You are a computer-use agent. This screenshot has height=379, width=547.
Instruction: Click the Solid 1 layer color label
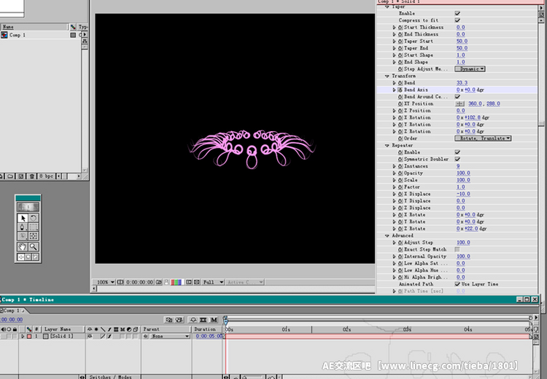pos(29,337)
